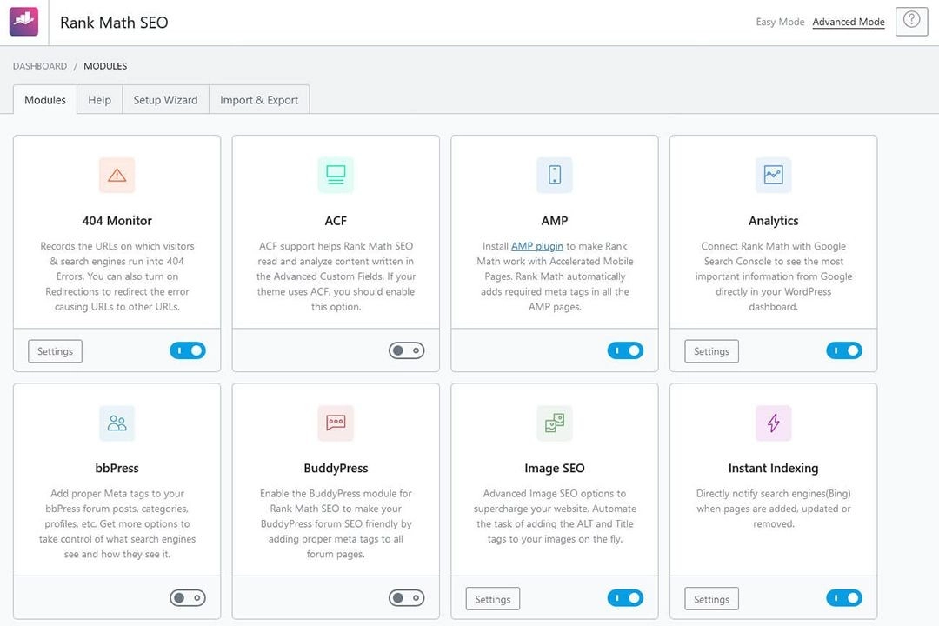This screenshot has width=939, height=626.
Task: Click the BuddyPress chat bubble icon
Action: click(x=336, y=423)
